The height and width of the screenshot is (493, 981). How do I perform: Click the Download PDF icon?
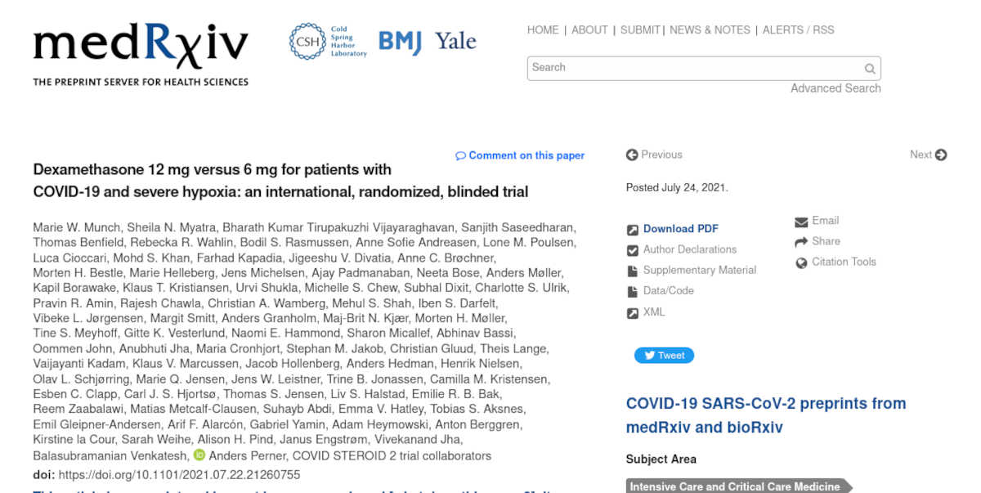(633, 230)
